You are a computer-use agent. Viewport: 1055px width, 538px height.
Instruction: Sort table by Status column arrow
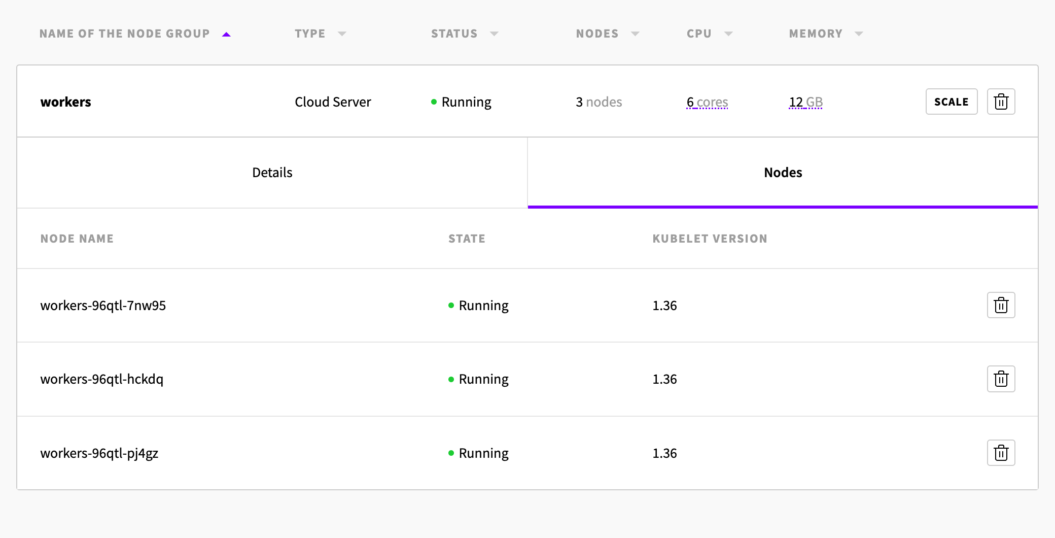pyautogui.click(x=494, y=34)
